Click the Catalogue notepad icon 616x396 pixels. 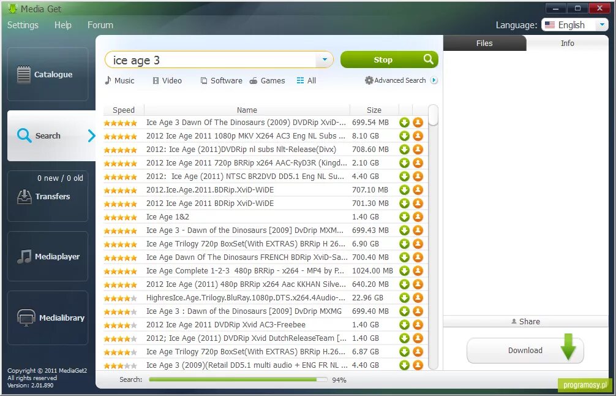(x=23, y=74)
